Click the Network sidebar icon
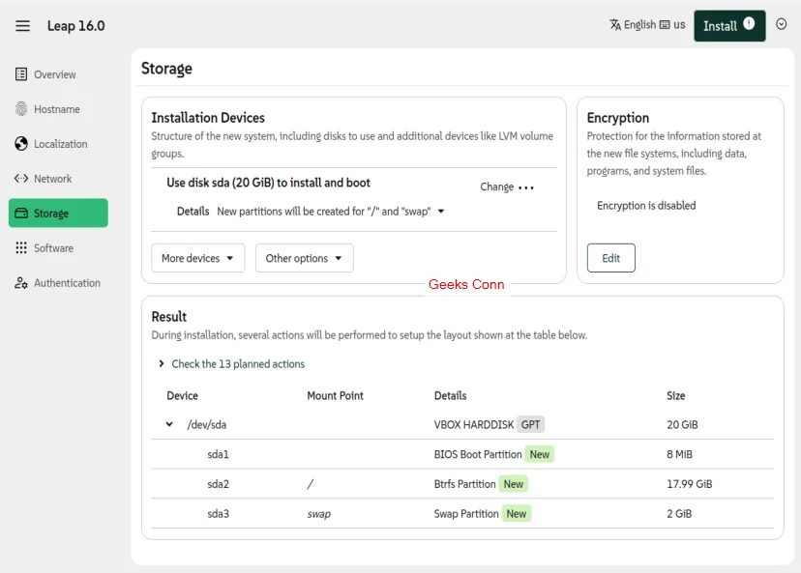801x573 pixels. (x=21, y=179)
